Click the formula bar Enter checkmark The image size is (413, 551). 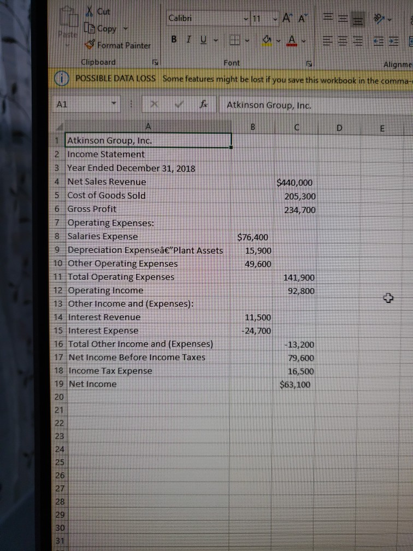[179, 104]
